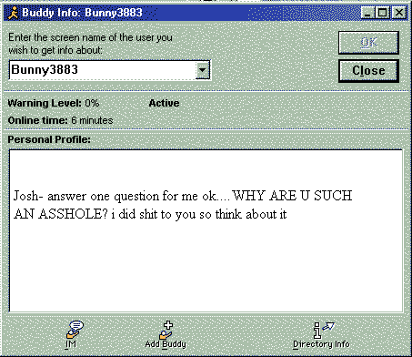The width and height of the screenshot is (412, 357).
Task: Click the title bar X button
Action: tap(398, 13)
